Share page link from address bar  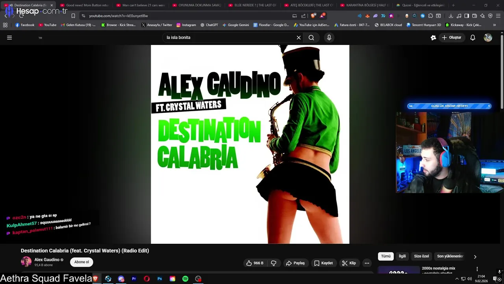(x=303, y=16)
